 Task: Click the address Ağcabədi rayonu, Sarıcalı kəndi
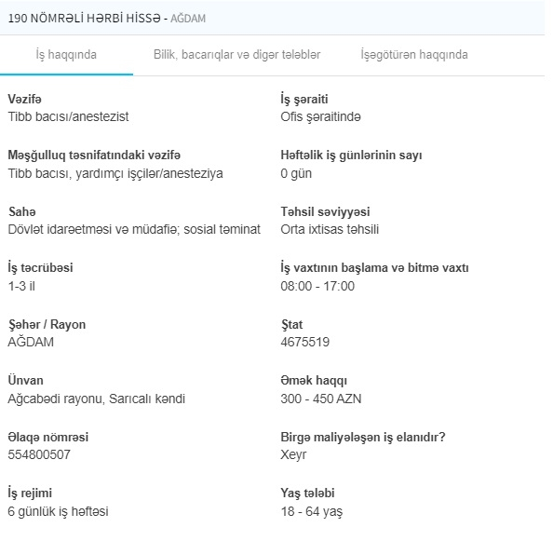[96, 399]
